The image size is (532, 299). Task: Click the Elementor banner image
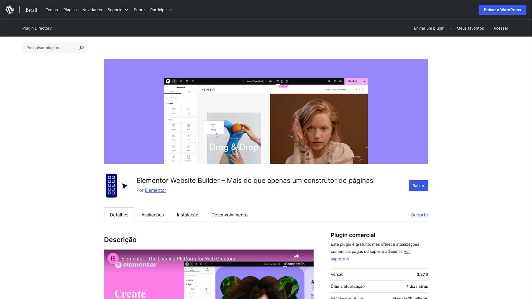pyautogui.click(x=266, y=111)
